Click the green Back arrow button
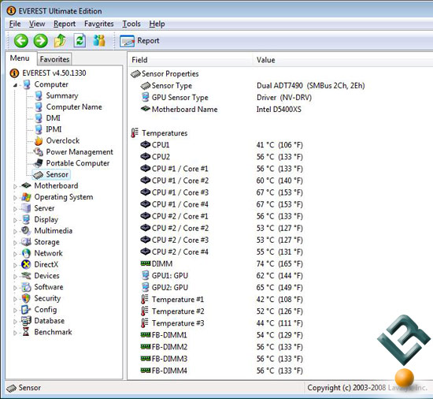Screen dimensions: 433x399 (21, 41)
